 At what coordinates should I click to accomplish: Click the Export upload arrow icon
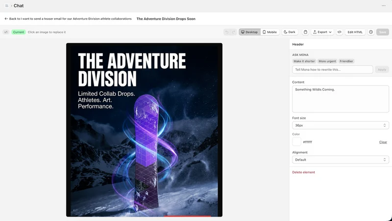pyautogui.click(x=315, y=32)
